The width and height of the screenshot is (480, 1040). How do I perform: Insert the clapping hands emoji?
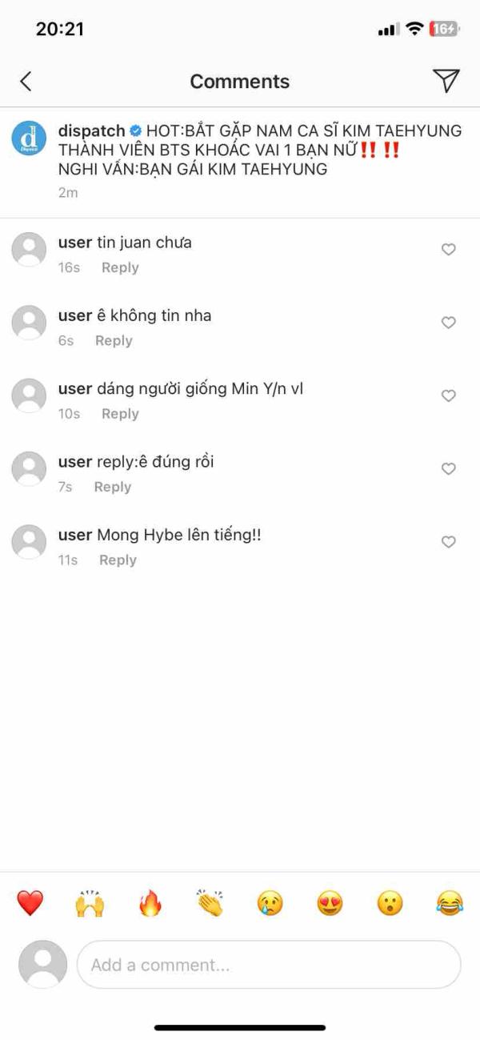(x=210, y=904)
